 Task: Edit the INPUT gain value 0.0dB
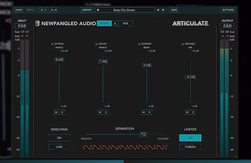point(22,26)
